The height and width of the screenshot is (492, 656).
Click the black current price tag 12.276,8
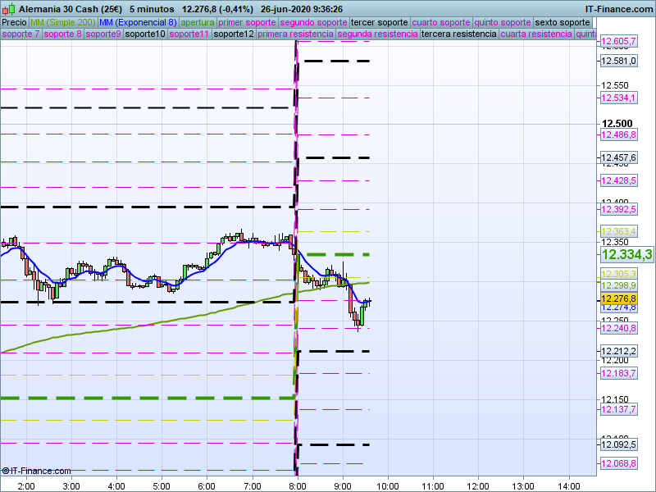[x=618, y=299]
